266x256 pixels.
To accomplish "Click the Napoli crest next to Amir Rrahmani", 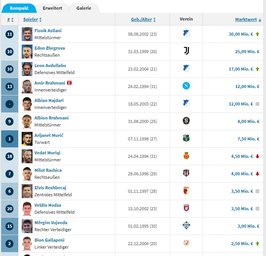I will [x=186, y=86].
